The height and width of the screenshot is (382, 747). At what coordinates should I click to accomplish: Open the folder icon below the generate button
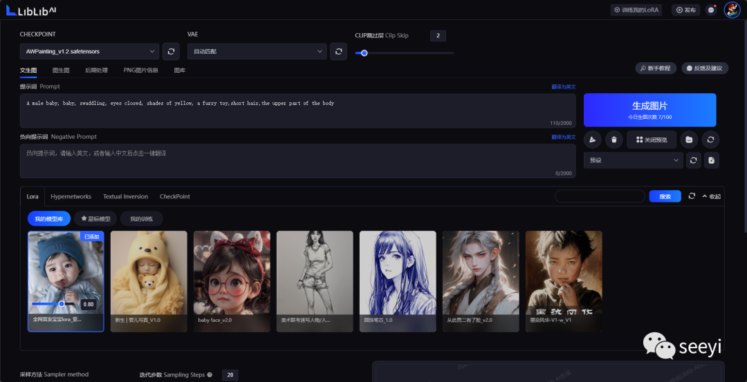point(689,140)
